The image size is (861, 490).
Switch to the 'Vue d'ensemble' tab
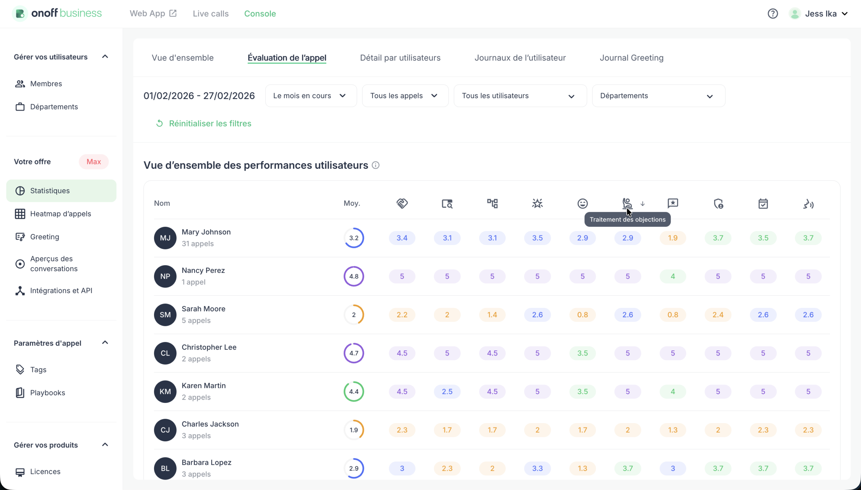click(183, 57)
